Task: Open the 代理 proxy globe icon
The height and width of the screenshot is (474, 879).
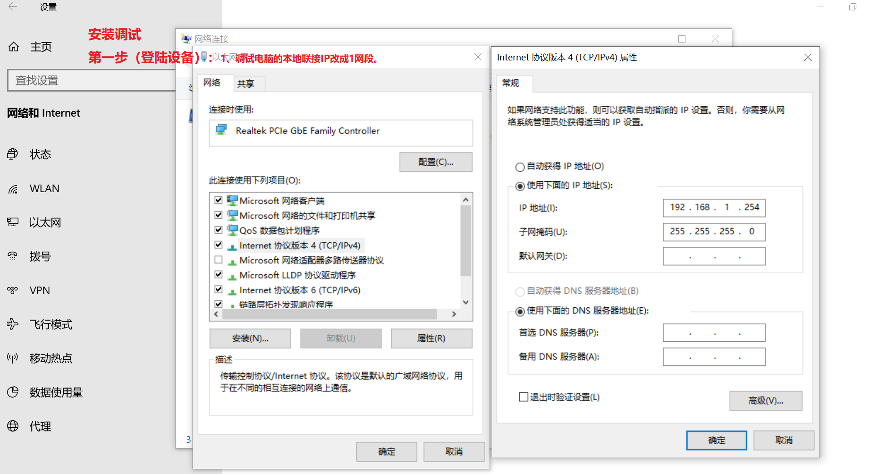Action: click(13, 426)
